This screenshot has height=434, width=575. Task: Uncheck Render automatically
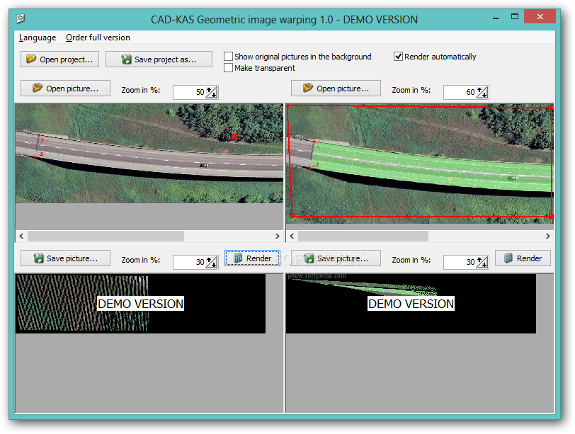coord(398,57)
